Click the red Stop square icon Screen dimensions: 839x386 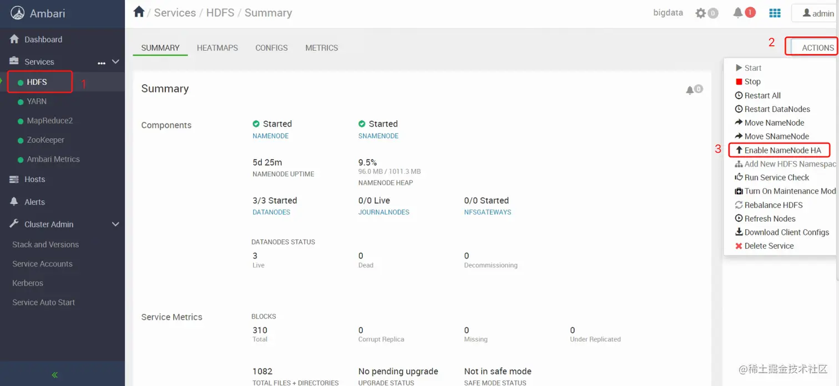[x=739, y=81]
